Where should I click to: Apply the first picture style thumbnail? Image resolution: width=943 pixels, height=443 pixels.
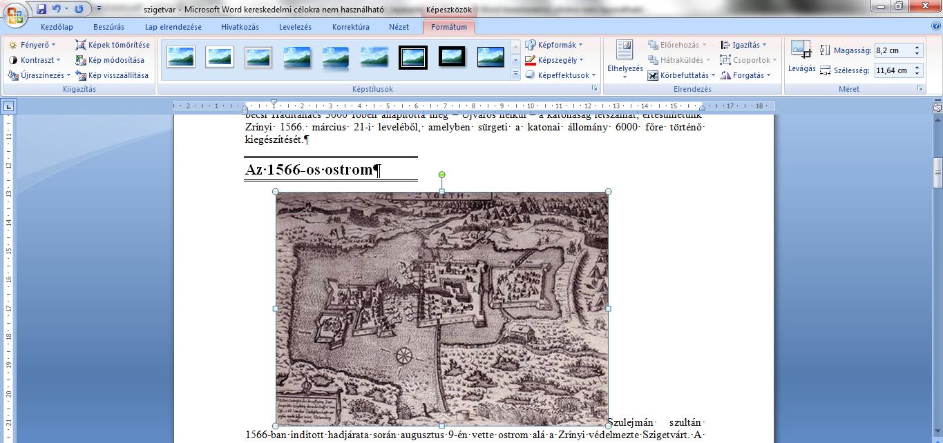tap(181, 57)
